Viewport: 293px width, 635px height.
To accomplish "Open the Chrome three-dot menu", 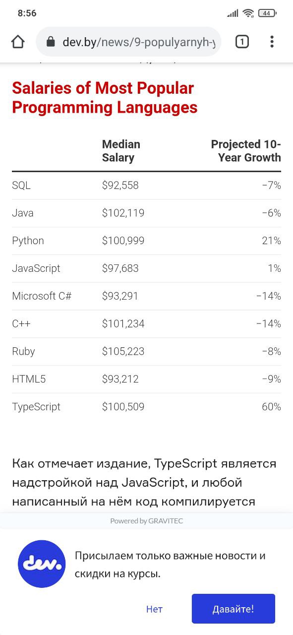I will (272, 42).
